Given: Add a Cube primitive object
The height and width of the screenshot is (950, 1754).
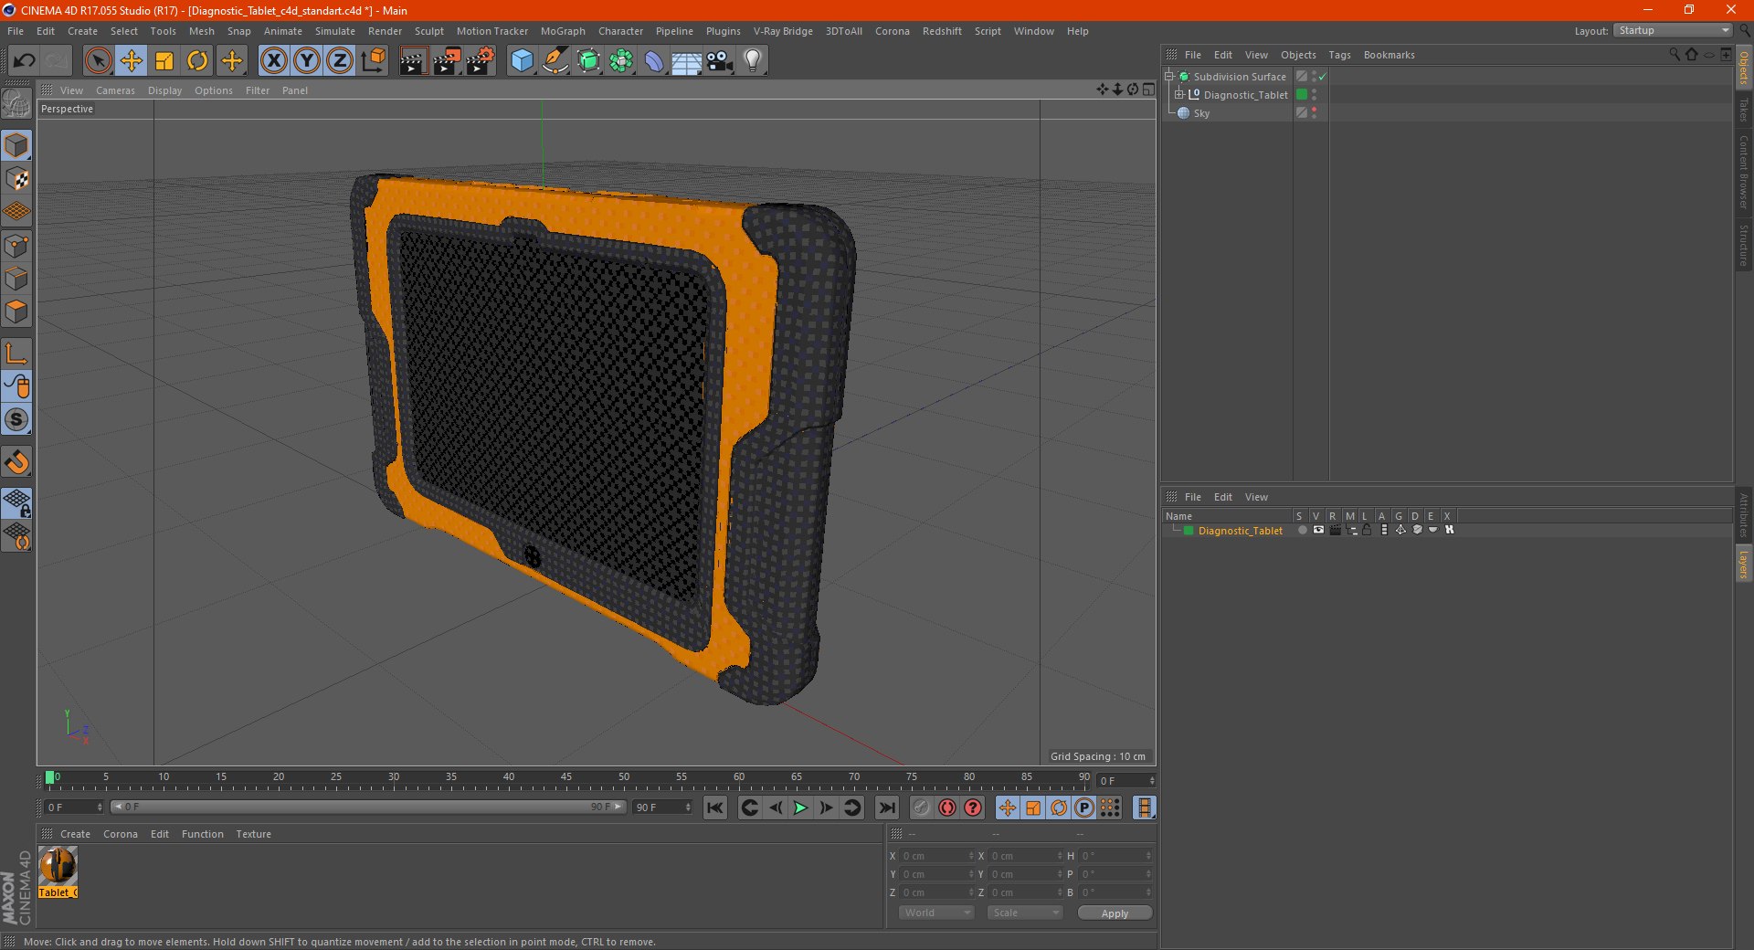Looking at the screenshot, I should (x=522, y=61).
